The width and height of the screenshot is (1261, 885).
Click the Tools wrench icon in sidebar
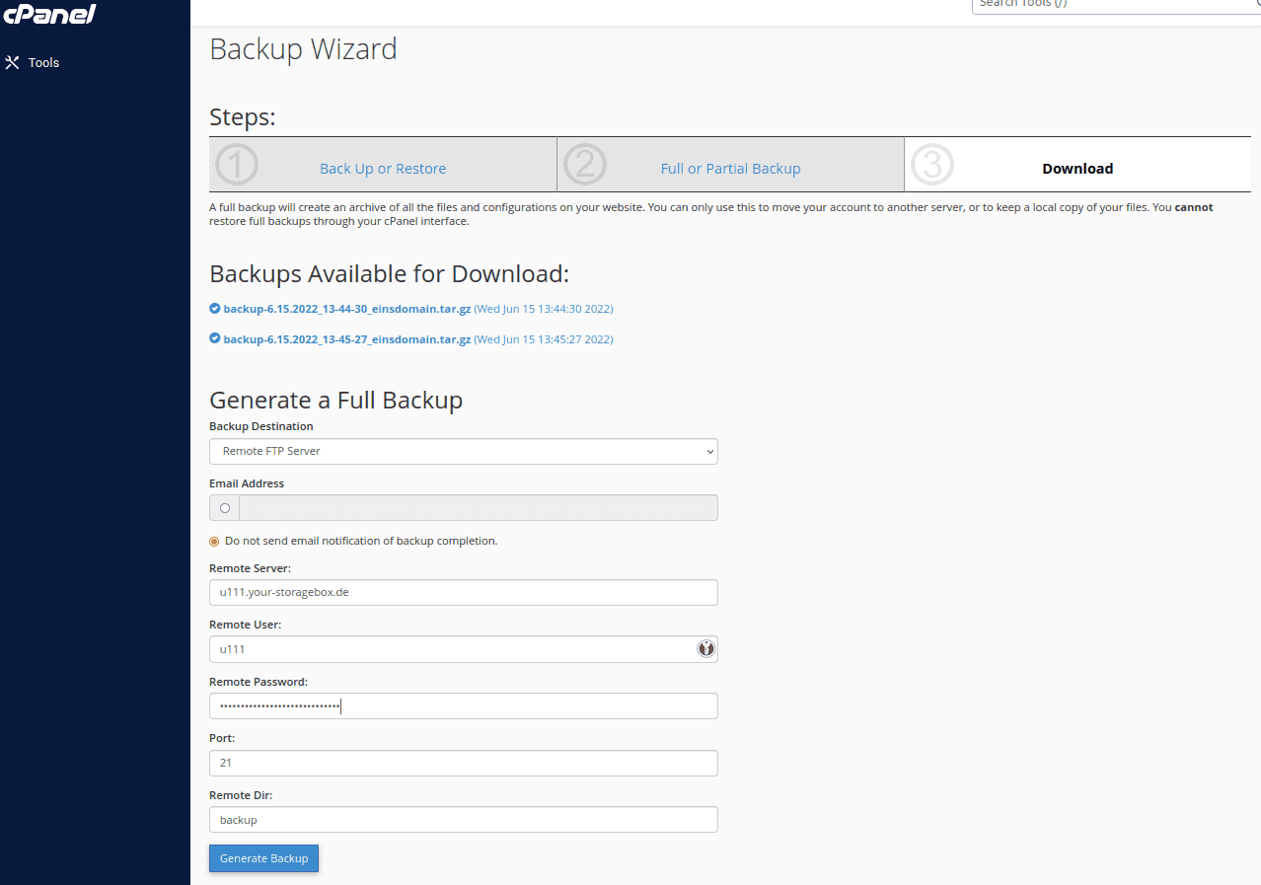[x=13, y=63]
